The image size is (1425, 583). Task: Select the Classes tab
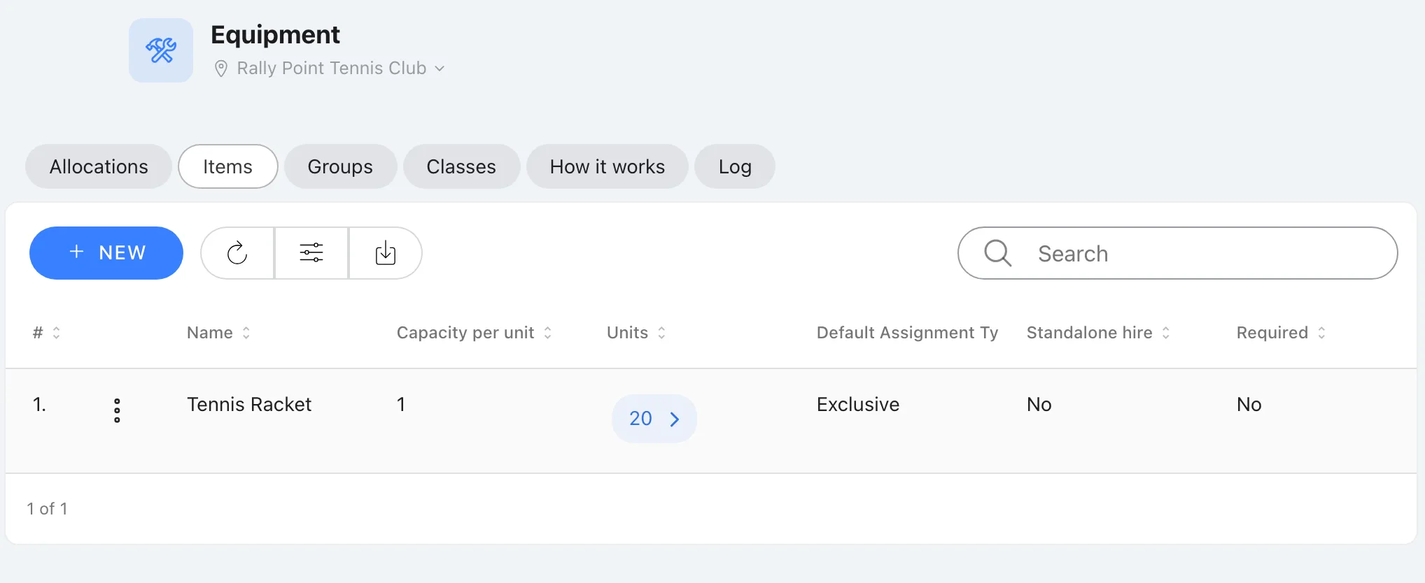click(461, 166)
